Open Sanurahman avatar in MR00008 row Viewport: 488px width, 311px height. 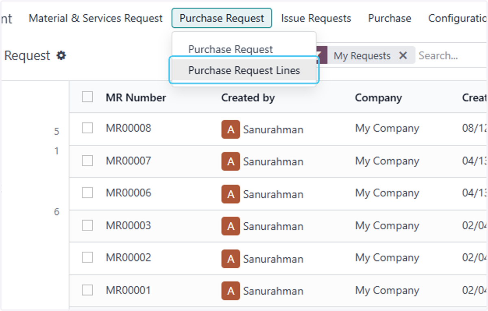coord(231,129)
